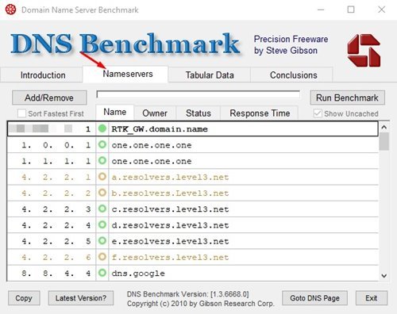Screen dimensions: 397x314
Task: Select the a.resolvers.level3.net entry
Action: pyautogui.click(x=193, y=177)
